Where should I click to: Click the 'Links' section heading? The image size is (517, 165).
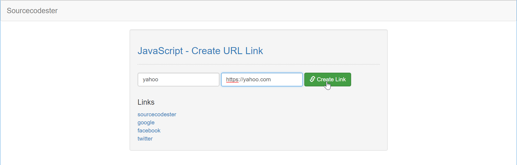pos(146,102)
